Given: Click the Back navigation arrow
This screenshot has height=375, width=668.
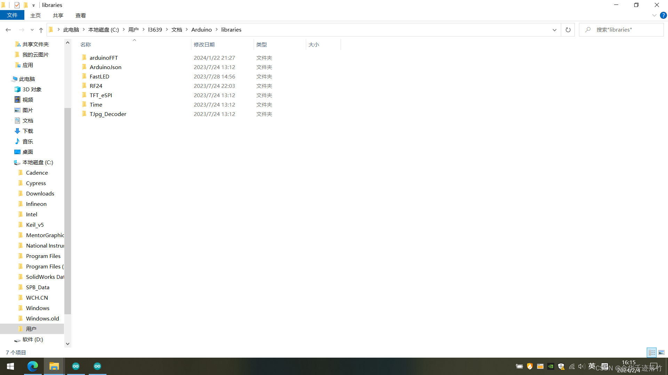Looking at the screenshot, I should point(8,30).
